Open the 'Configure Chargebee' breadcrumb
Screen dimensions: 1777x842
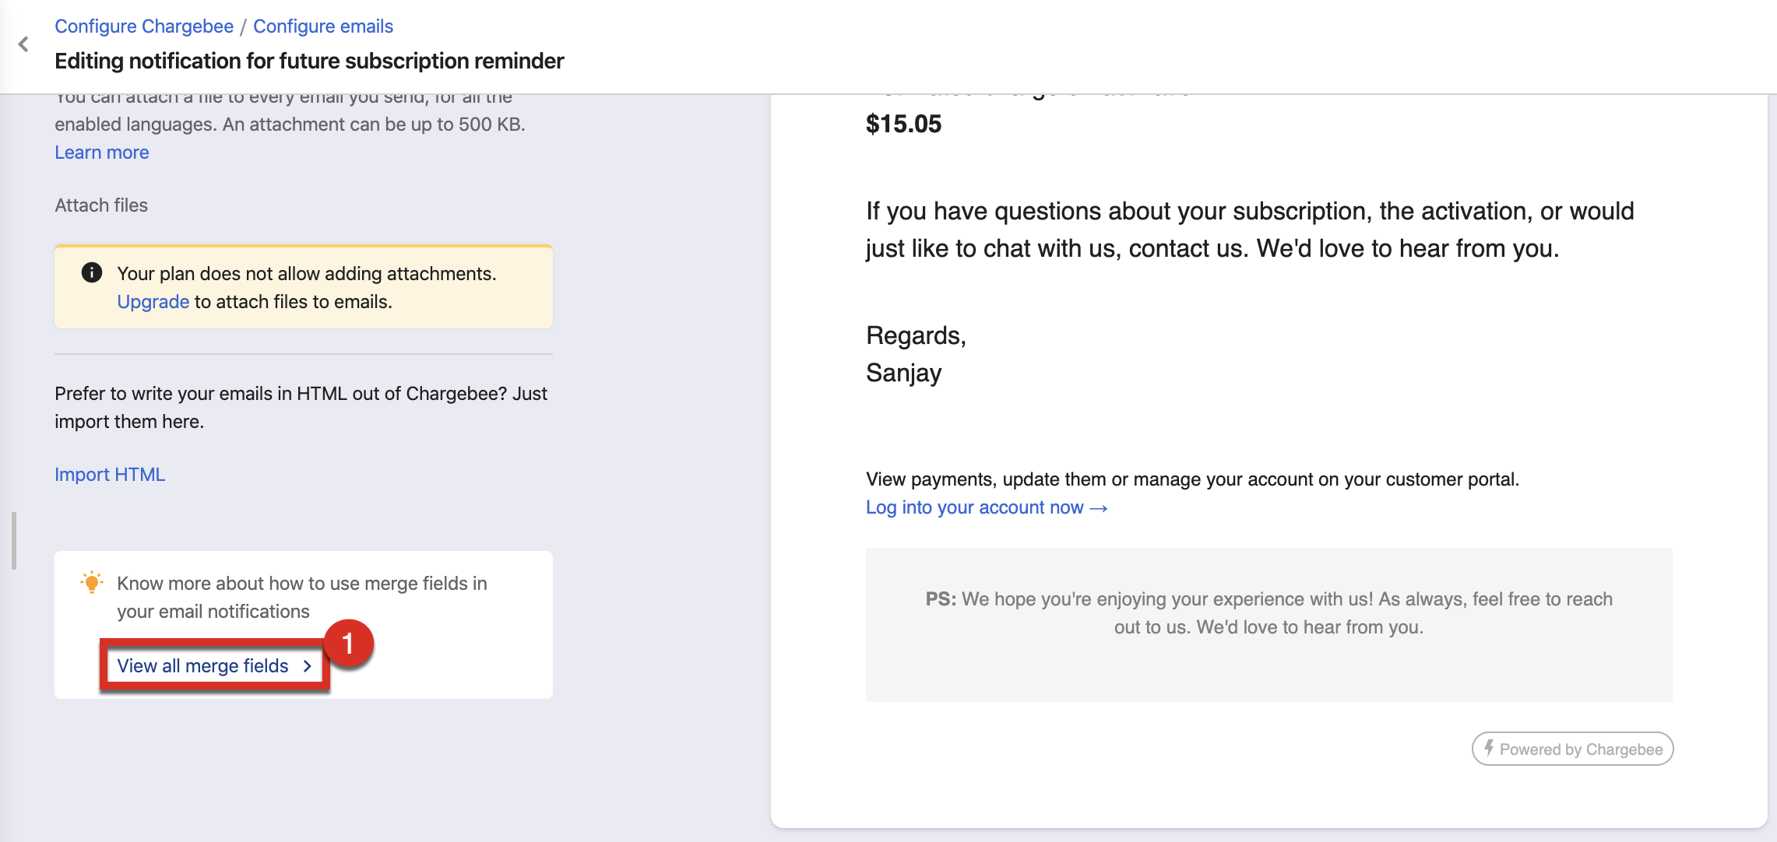pos(144,26)
